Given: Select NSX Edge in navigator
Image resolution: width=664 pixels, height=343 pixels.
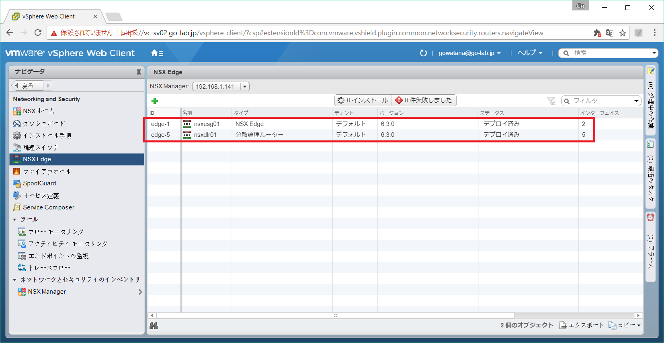Looking at the screenshot, I should pos(77,159).
